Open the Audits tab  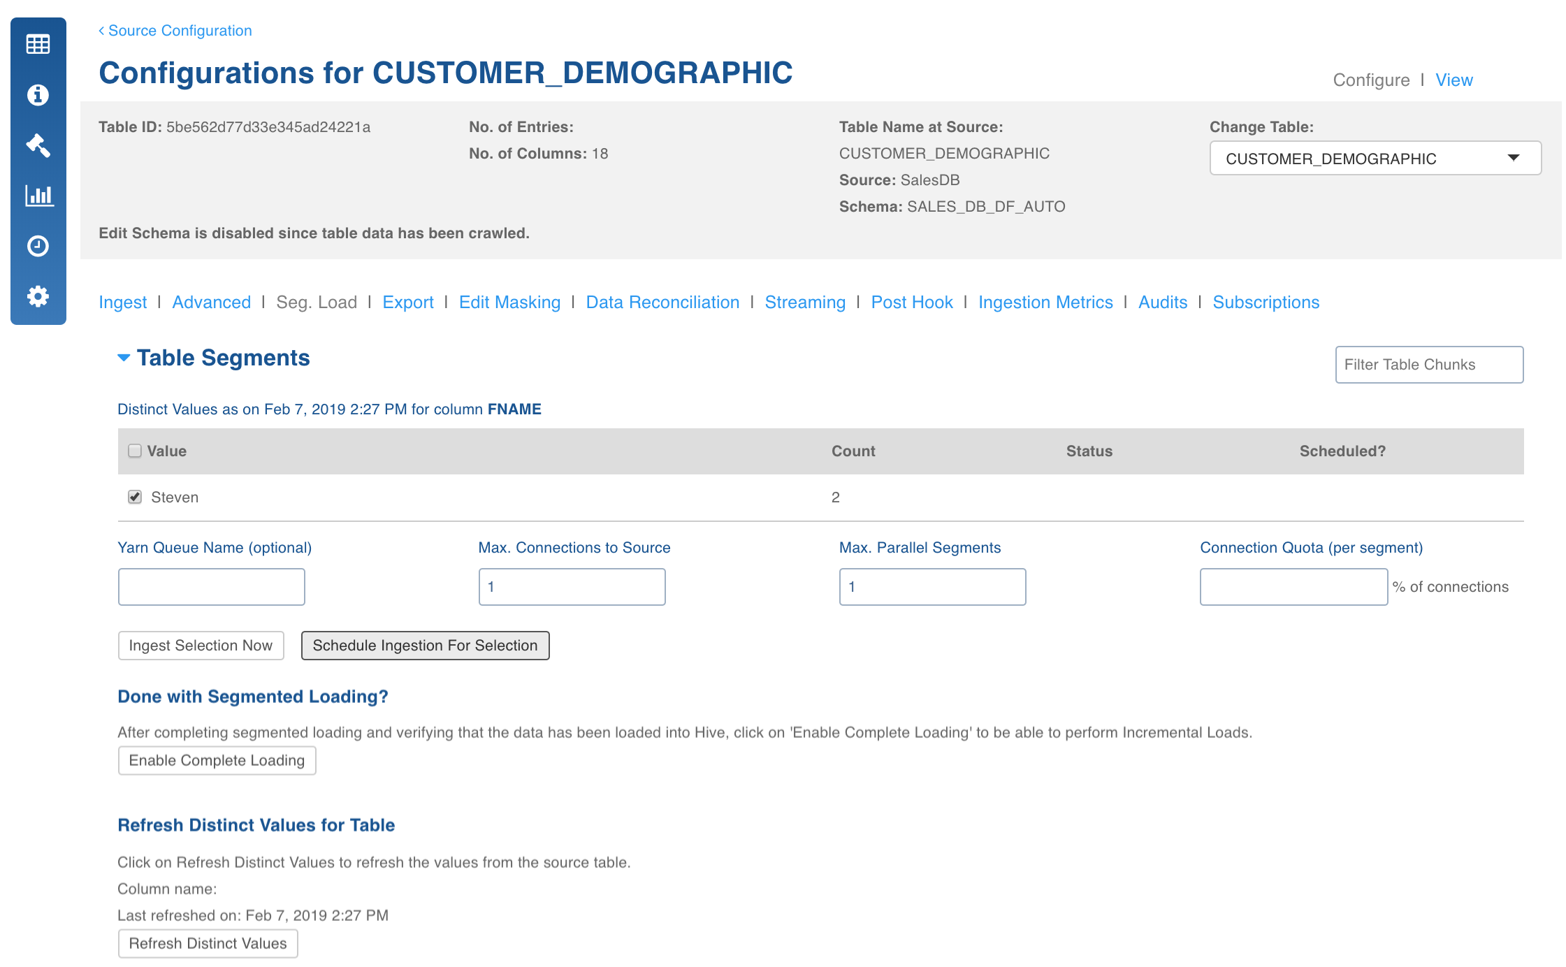coord(1163,302)
